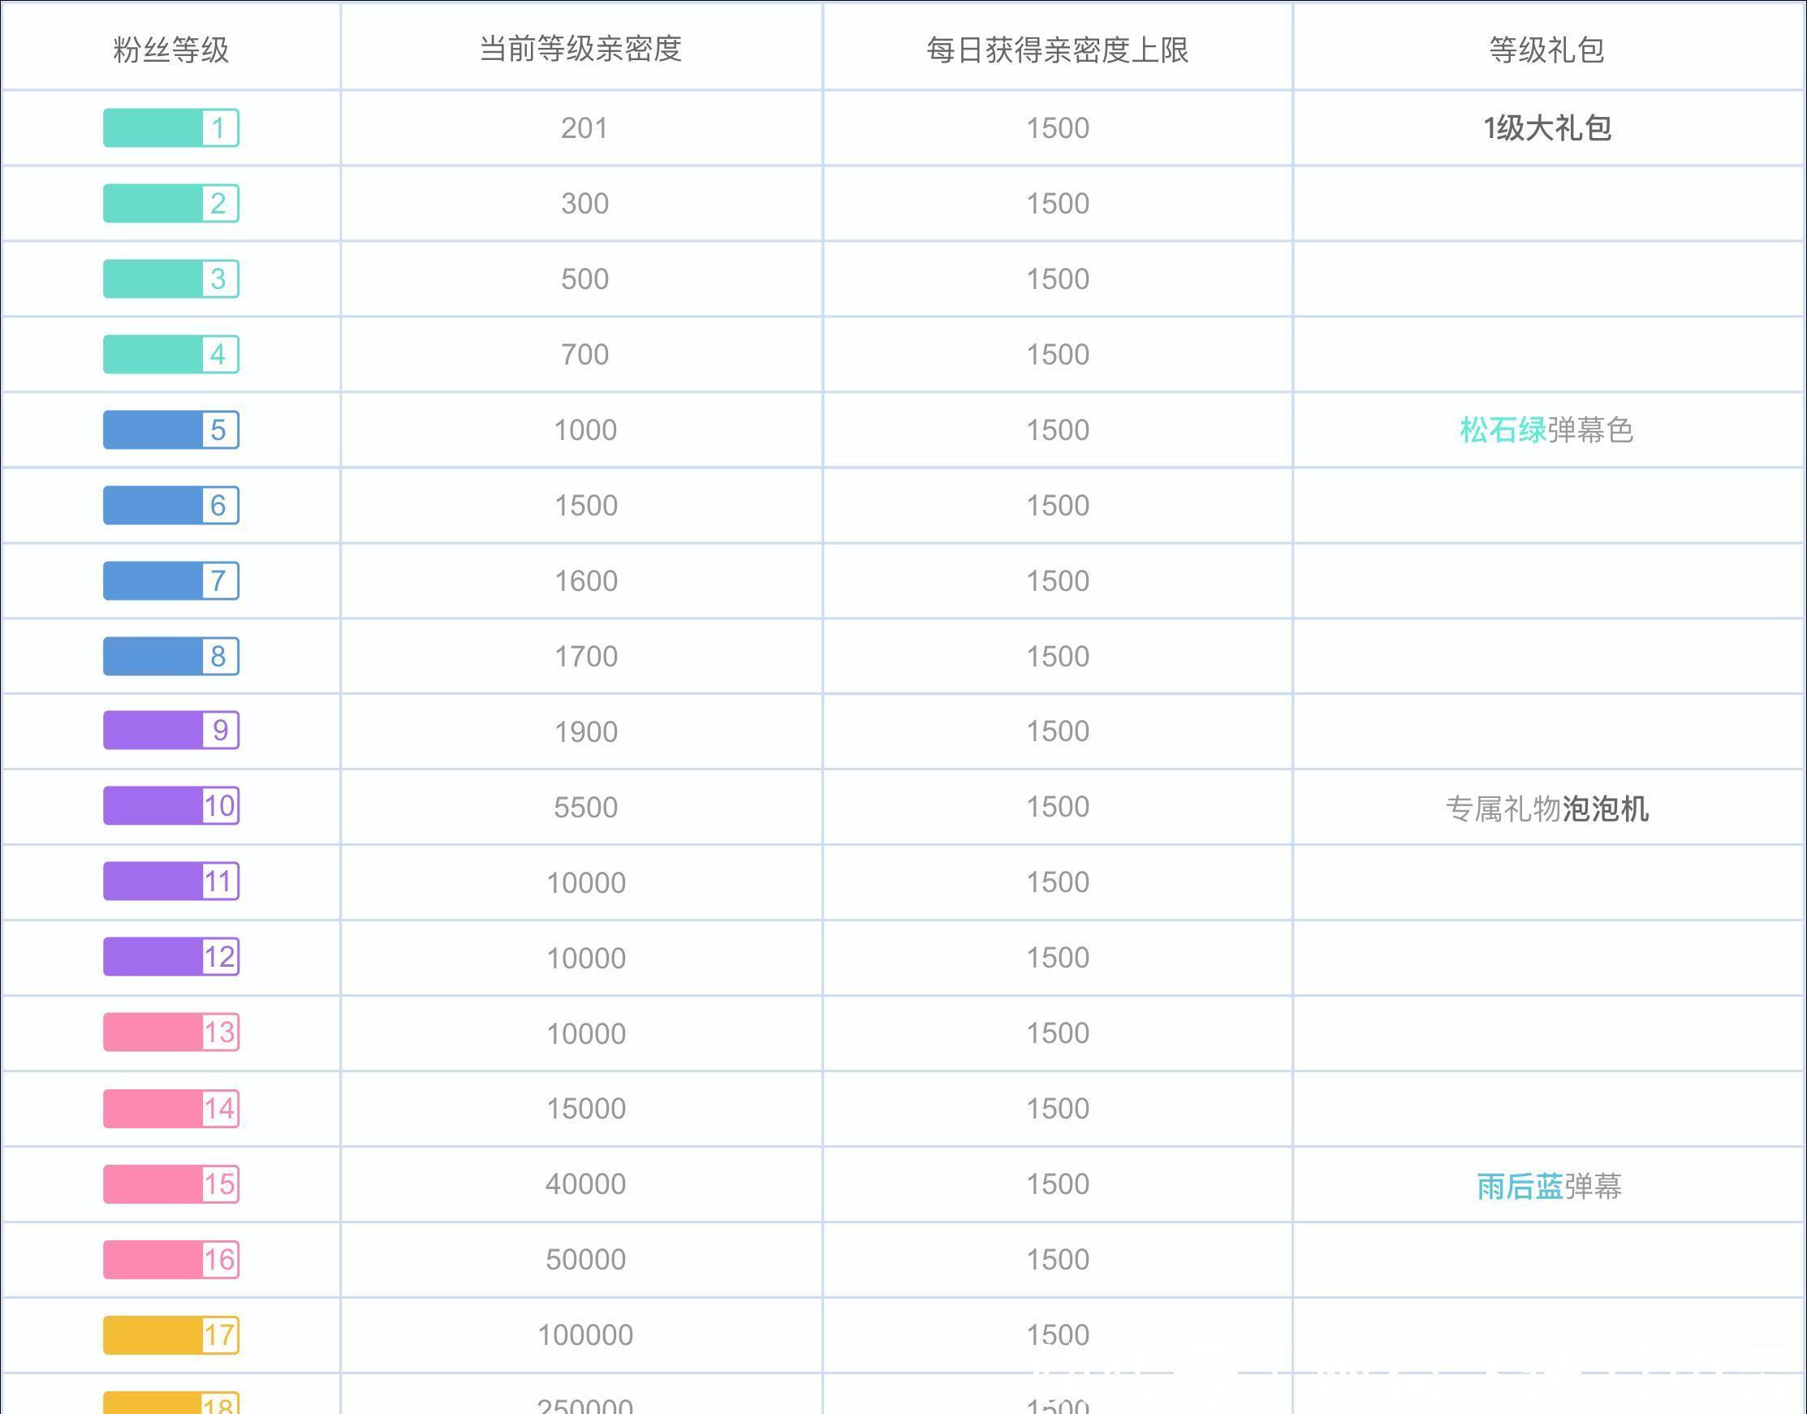Viewport: 1807px width, 1414px height.
Task: Select the 5500 intimacy value
Action: click(585, 807)
